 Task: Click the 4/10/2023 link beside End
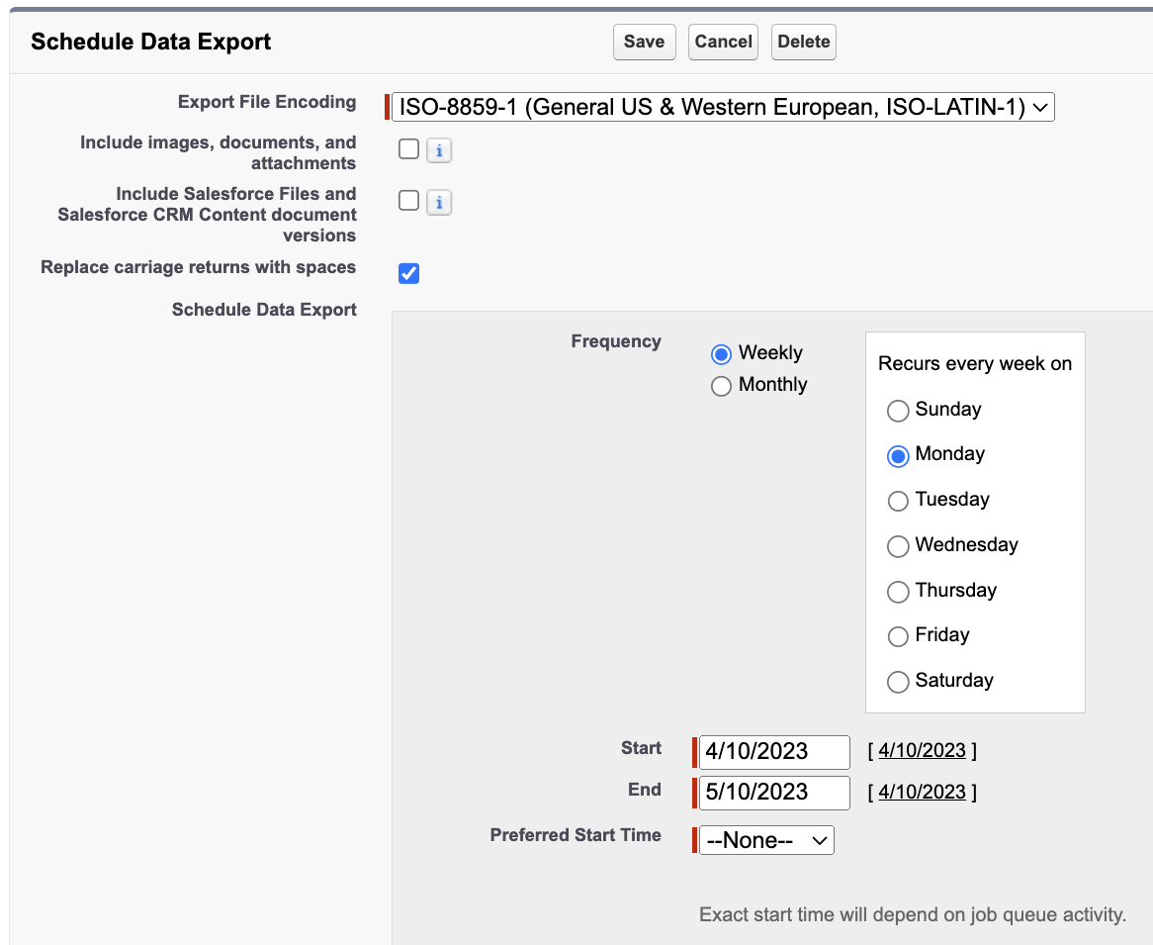(x=923, y=792)
